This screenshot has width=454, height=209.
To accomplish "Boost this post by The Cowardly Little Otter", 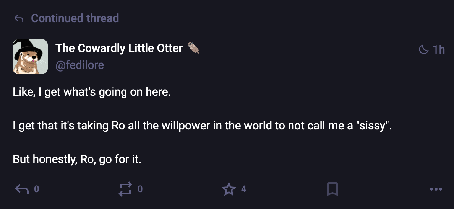I will pyautogui.click(x=126, y=189).
